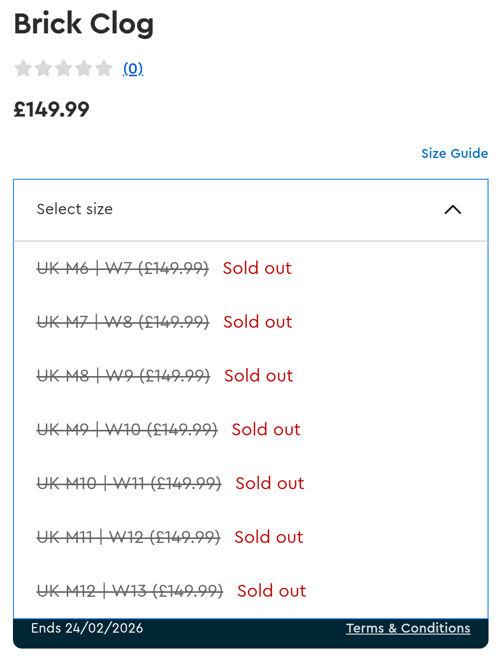Choose the UK M8 | W9 size
The image size is (502, 664).
[x=124, y=376]
